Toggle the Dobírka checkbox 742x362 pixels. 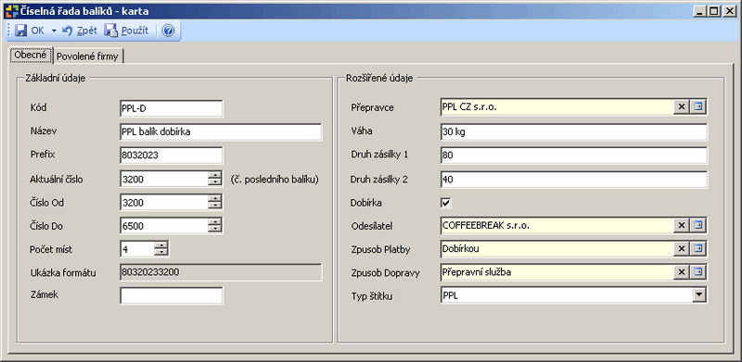[x=445, y=203]
